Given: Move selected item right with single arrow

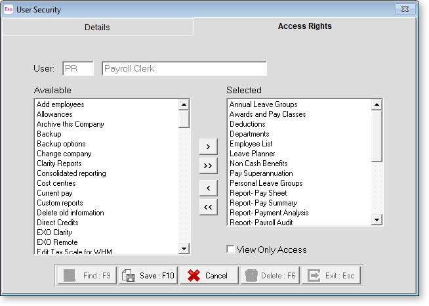Looking at the screenshot, I should pos(208,146).
